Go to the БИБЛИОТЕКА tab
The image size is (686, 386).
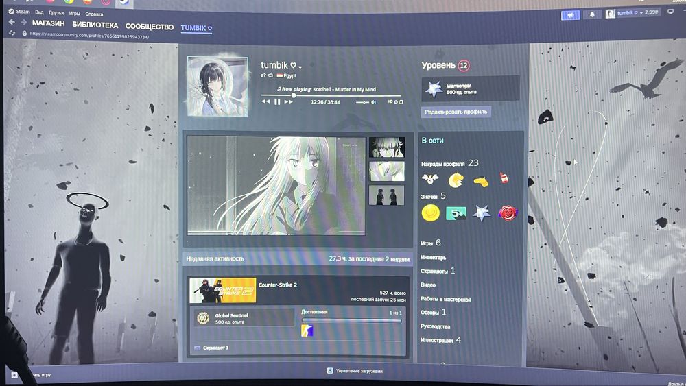pos(95,25)
